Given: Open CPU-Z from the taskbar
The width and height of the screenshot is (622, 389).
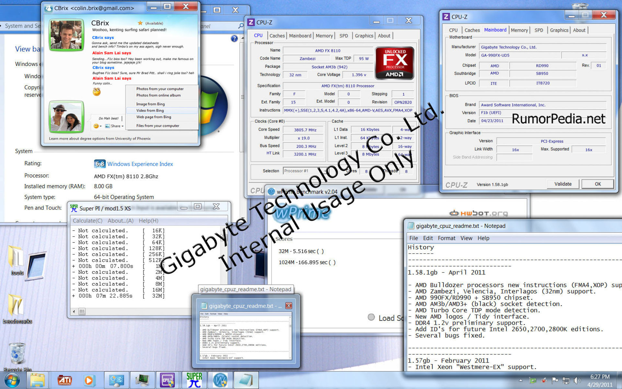Looking at the screenshot, I should [167, 380].
